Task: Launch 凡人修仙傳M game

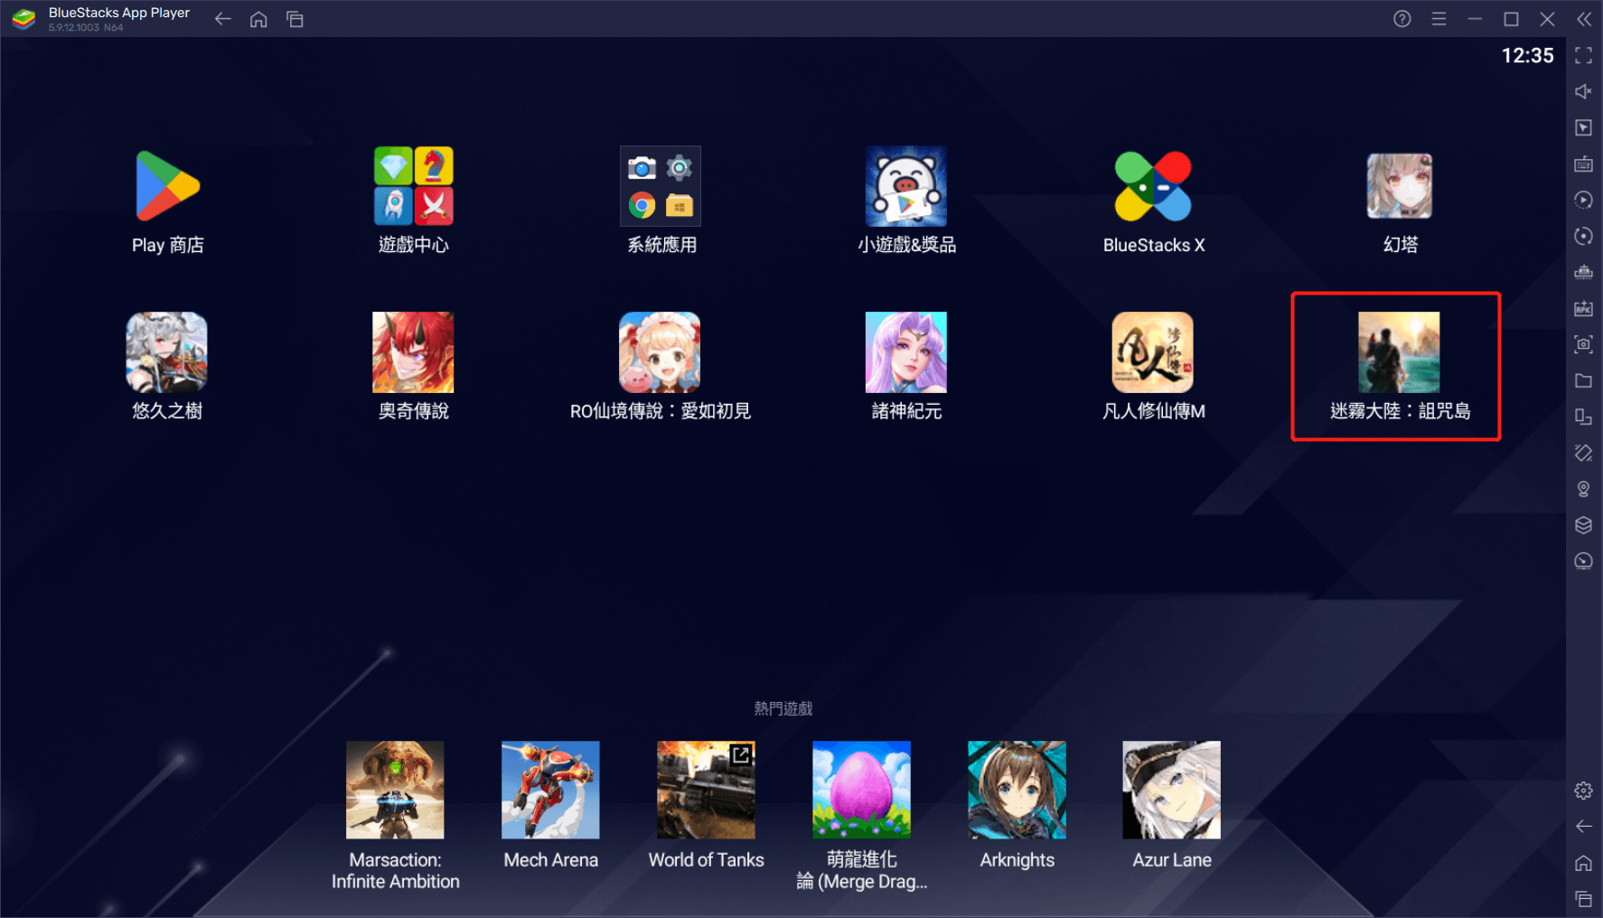Action: [x=1153, y=352]
